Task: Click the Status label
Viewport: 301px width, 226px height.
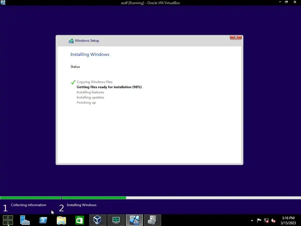Action: coord(75,67)
